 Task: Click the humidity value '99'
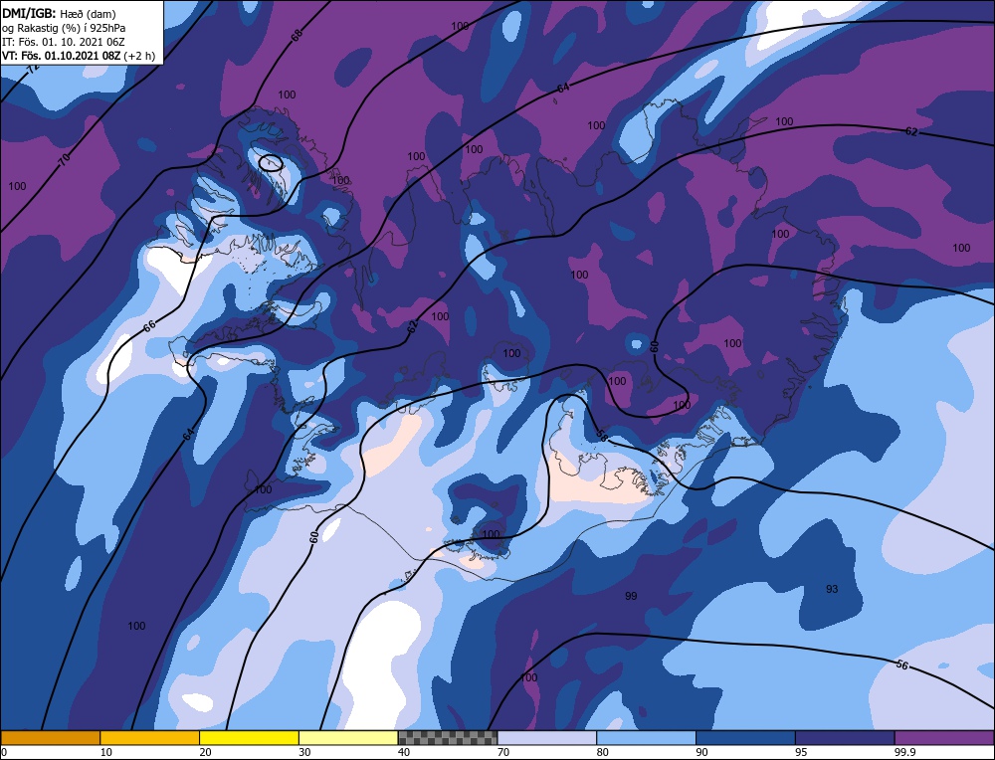[x=631, y=596]
